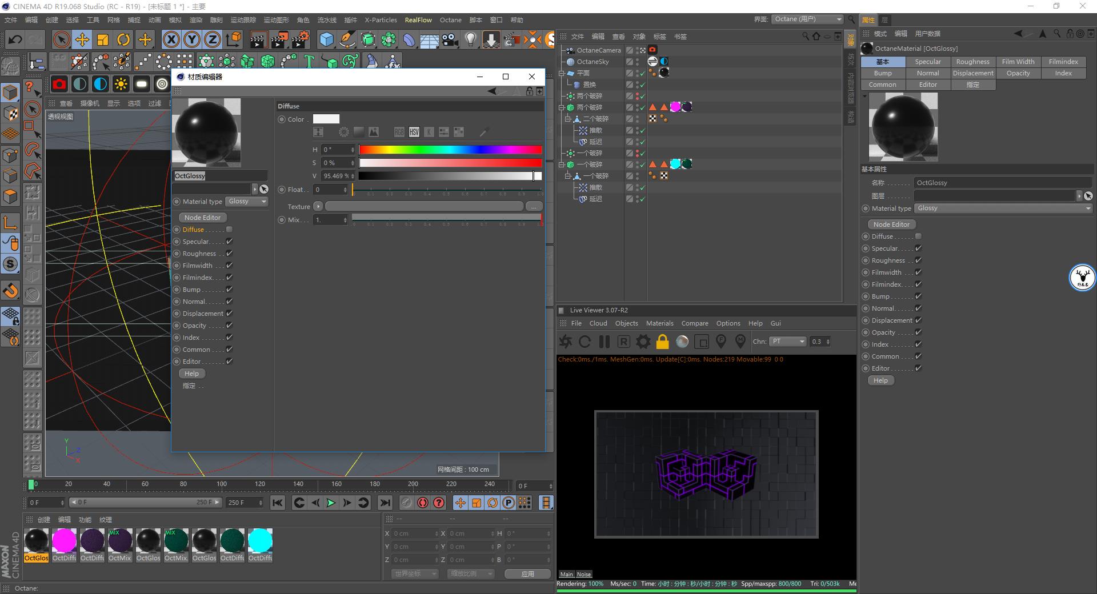
Task: Toggle the X axis lock button
Action: 171,39
